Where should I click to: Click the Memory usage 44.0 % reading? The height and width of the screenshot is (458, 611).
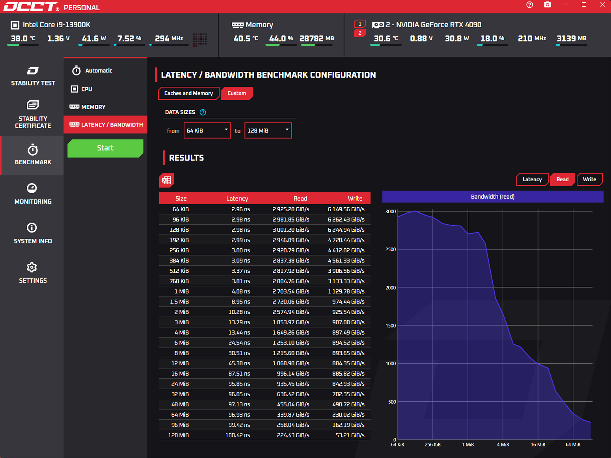281,39
